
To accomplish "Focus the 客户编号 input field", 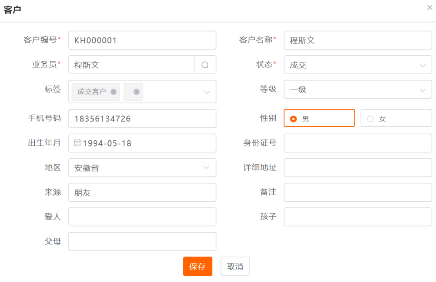I will (x=142, y=40).
